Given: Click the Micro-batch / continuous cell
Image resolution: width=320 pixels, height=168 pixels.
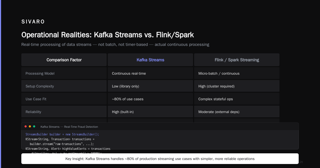Looking at the screenshot, I should click(237, 73).
